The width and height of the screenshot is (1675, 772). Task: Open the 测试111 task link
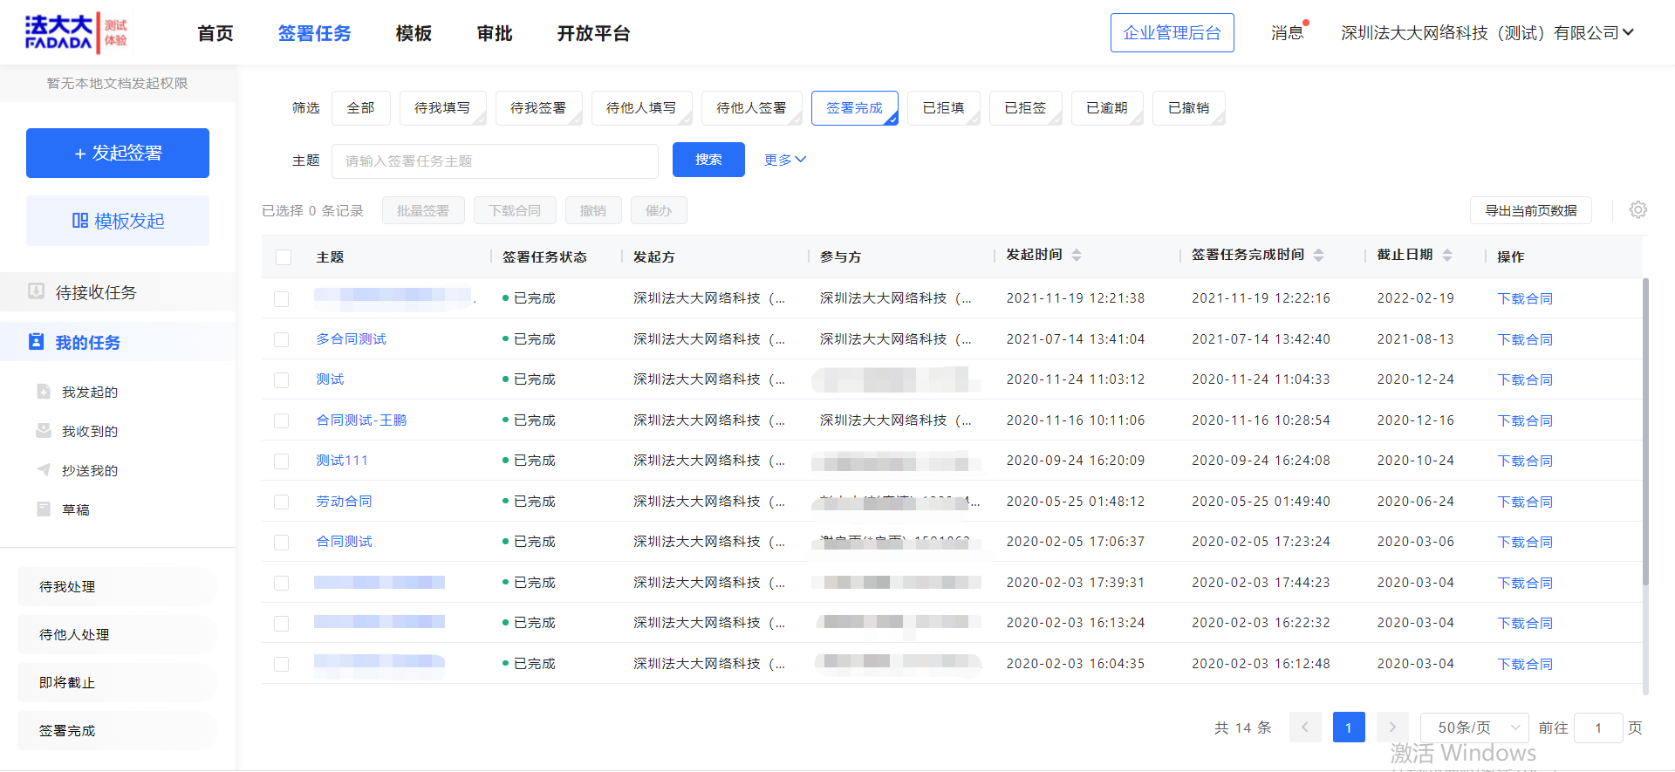click(342, 461)
